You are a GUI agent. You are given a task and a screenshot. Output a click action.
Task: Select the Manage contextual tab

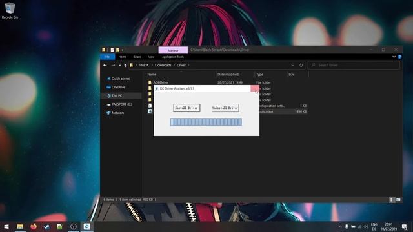(173, 50)
